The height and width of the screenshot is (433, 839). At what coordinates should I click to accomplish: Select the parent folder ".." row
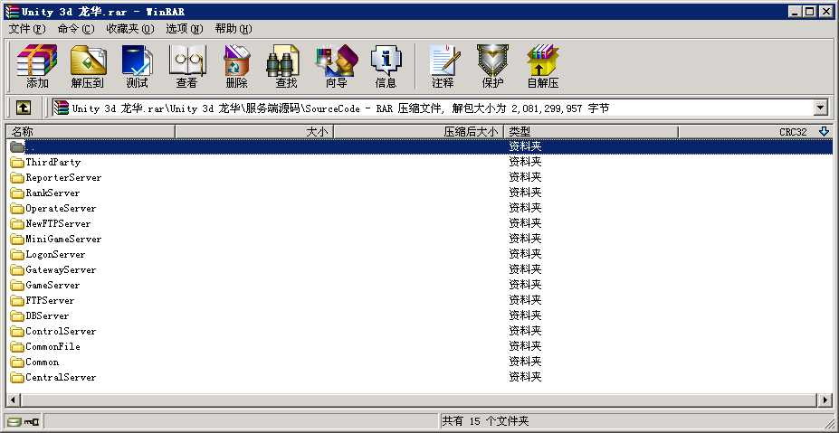click(420, 146)
